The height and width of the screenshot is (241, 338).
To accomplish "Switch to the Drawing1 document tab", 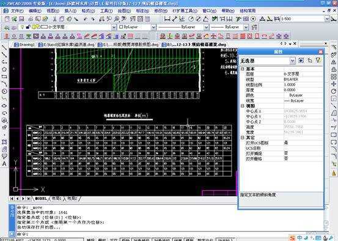I will point(24,45).
